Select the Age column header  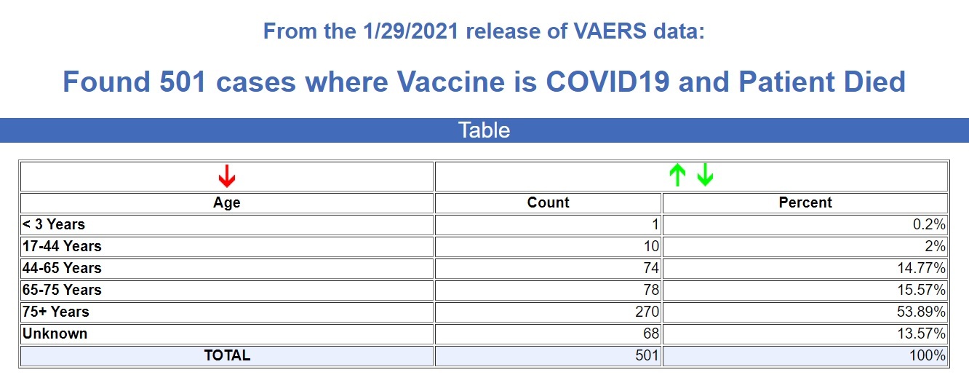(227, 202)
